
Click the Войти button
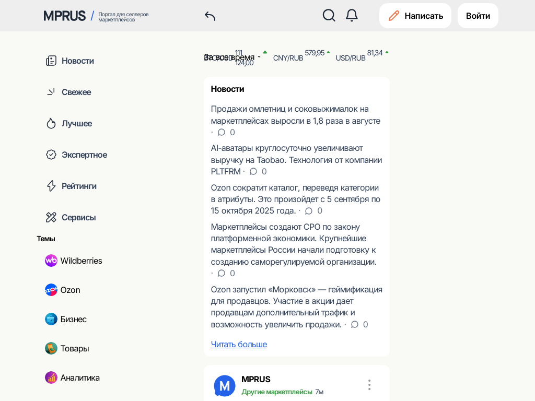[478, 16]
